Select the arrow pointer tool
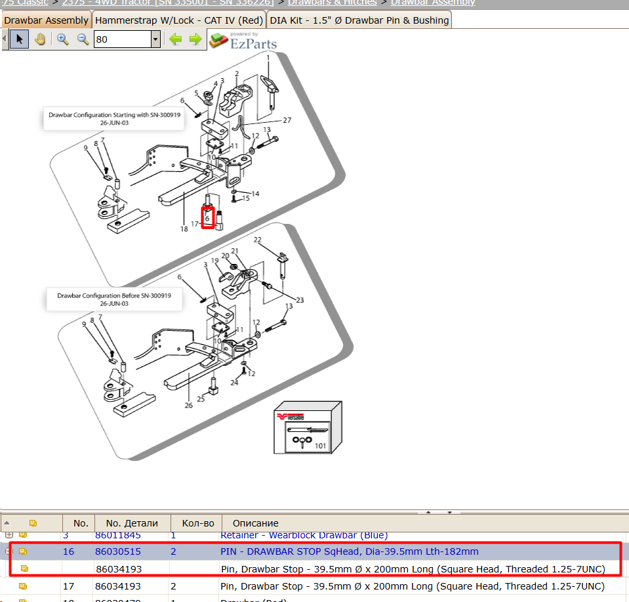629x602 pixels. point(19,39)
